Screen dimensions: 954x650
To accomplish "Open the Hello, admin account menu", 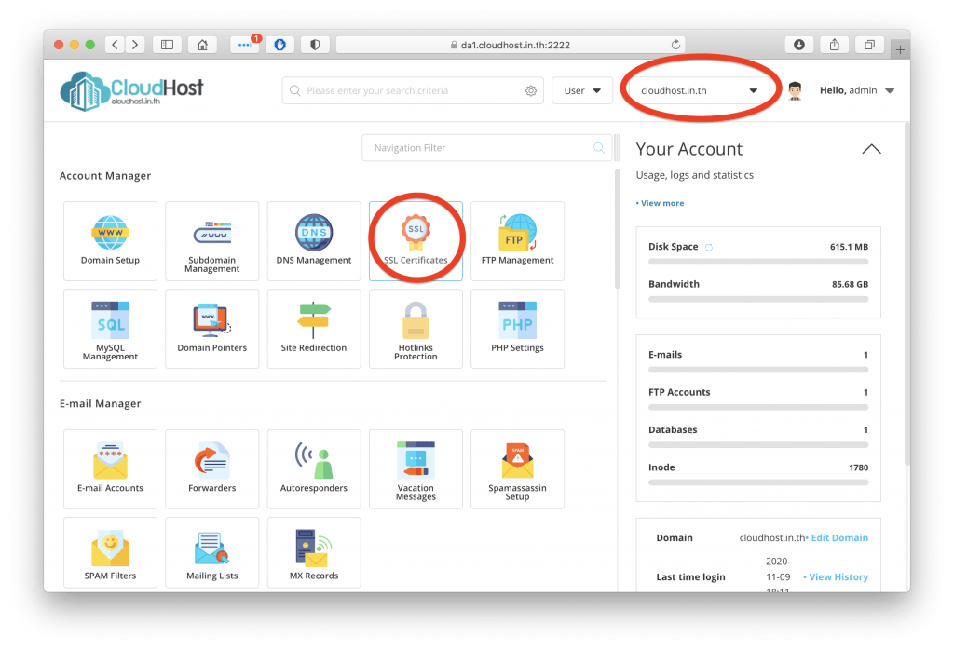I will (x=856, y=91).
